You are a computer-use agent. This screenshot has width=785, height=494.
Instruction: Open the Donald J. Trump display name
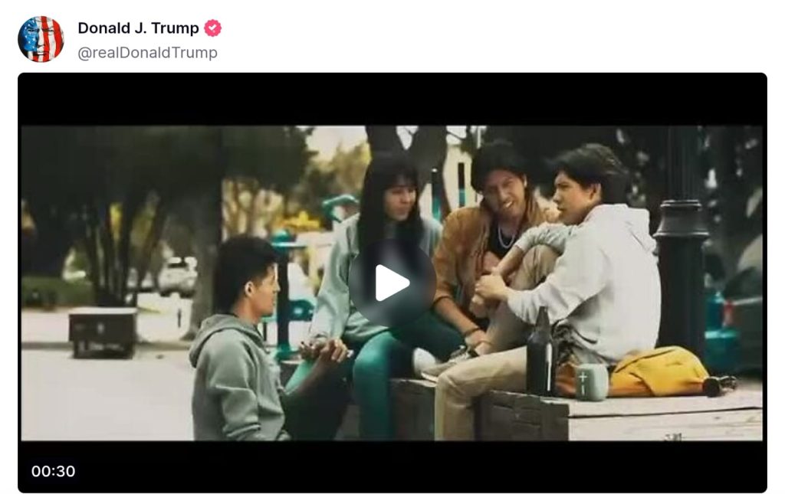(x=138, y=28)
